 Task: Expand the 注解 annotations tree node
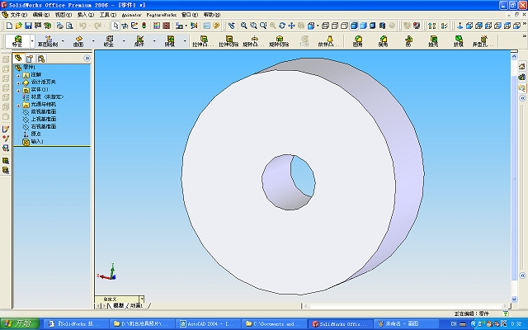[18, 75]
